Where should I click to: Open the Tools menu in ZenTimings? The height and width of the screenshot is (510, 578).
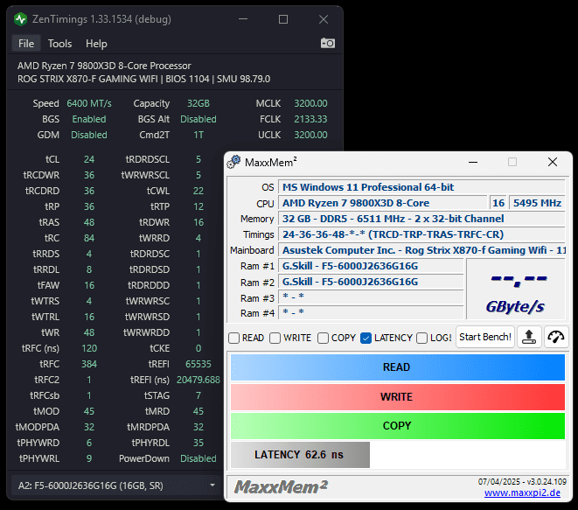[59, 44]
